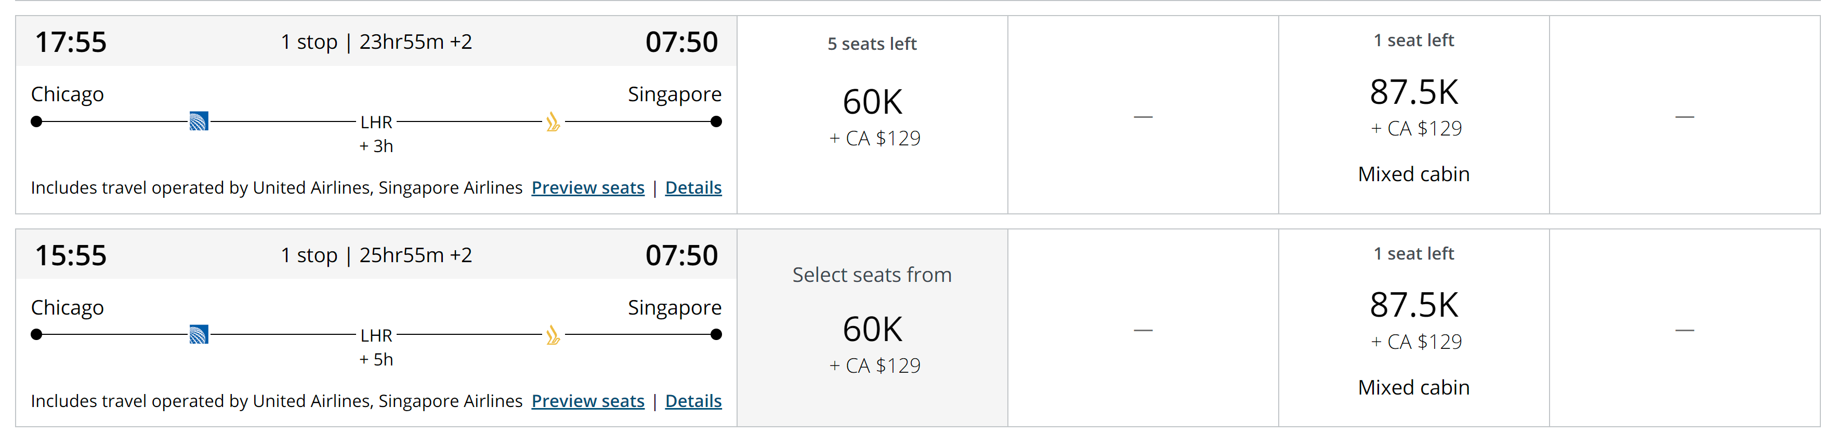Click LHR +5h layover on 15:55 flight

[376, 347]
